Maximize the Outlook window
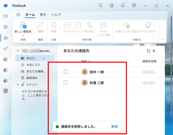 (156, 6)
